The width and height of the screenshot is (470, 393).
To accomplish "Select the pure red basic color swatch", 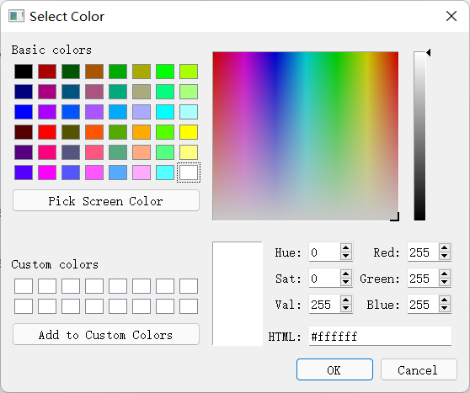I will coord(47,132).
